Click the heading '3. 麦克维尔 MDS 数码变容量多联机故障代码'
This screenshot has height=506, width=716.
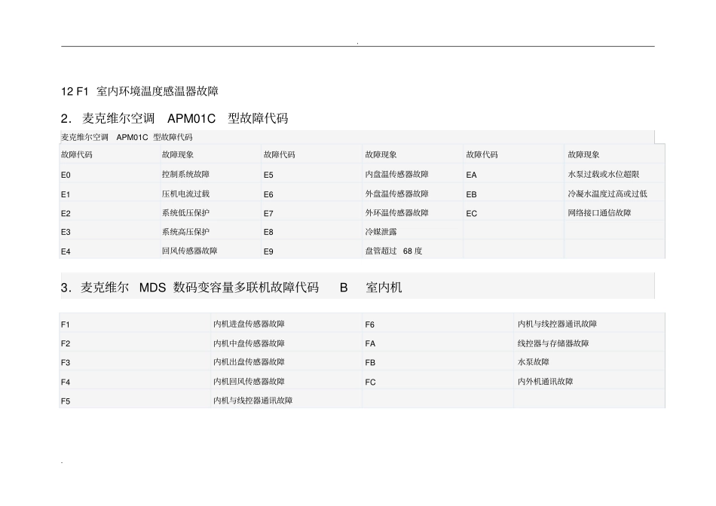coord(190,288)
